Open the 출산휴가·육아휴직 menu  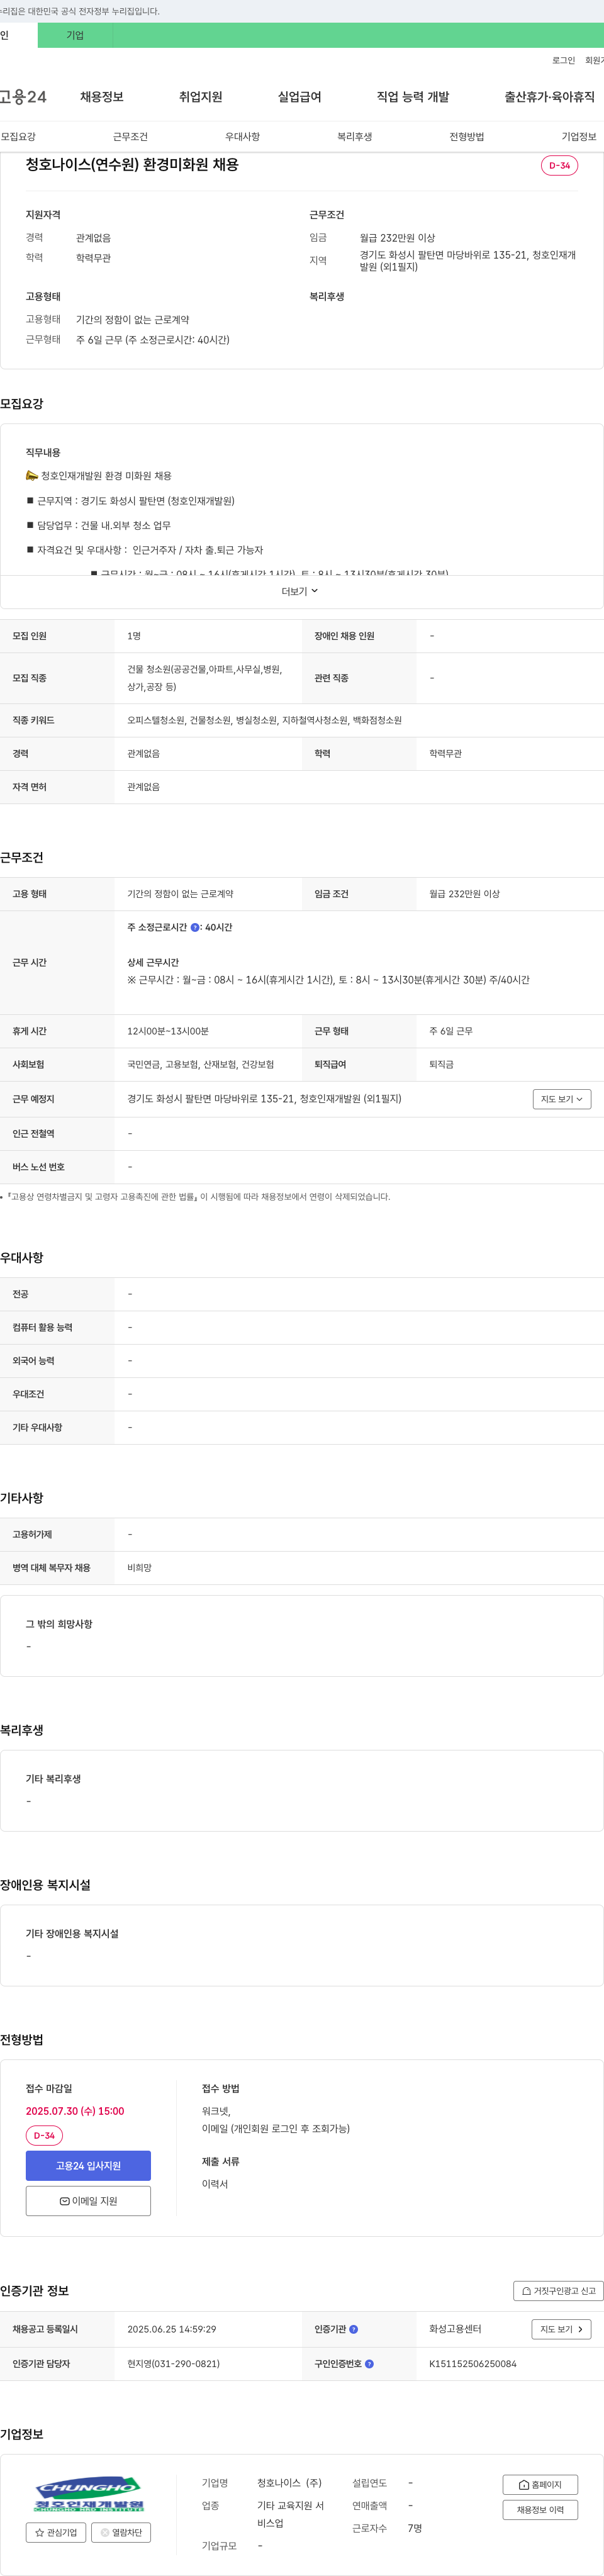tap(549, 97)
